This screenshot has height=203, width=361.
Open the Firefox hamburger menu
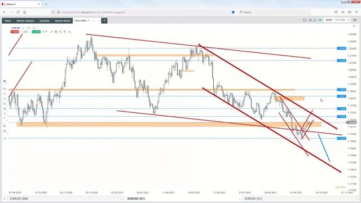(x=356, y=12)
